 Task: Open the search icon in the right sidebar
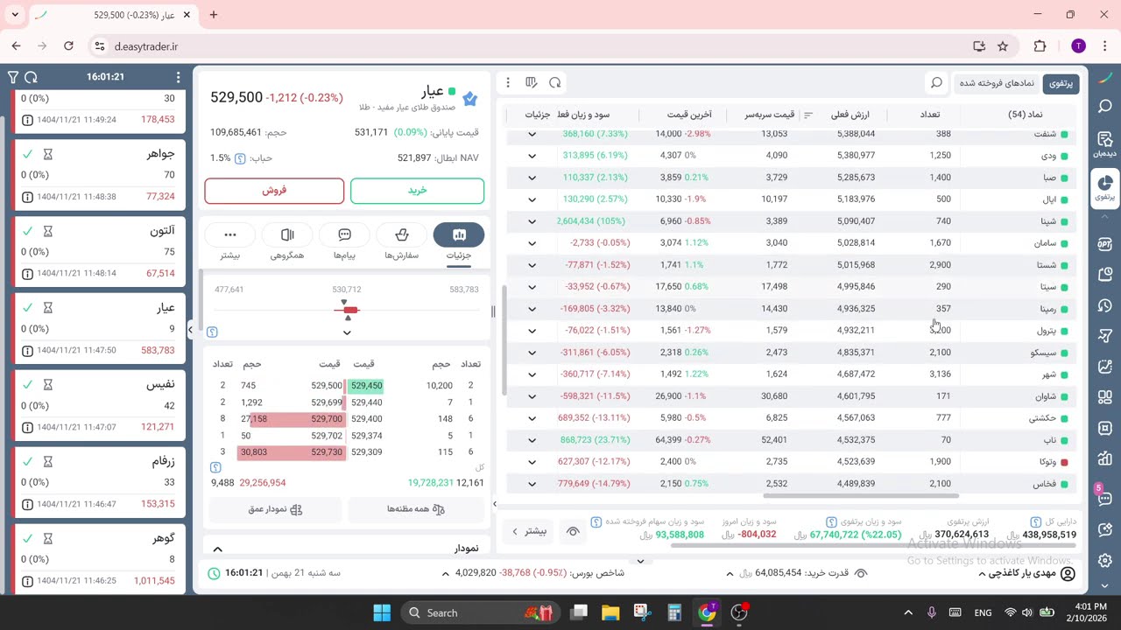[x=1105, y=107]
